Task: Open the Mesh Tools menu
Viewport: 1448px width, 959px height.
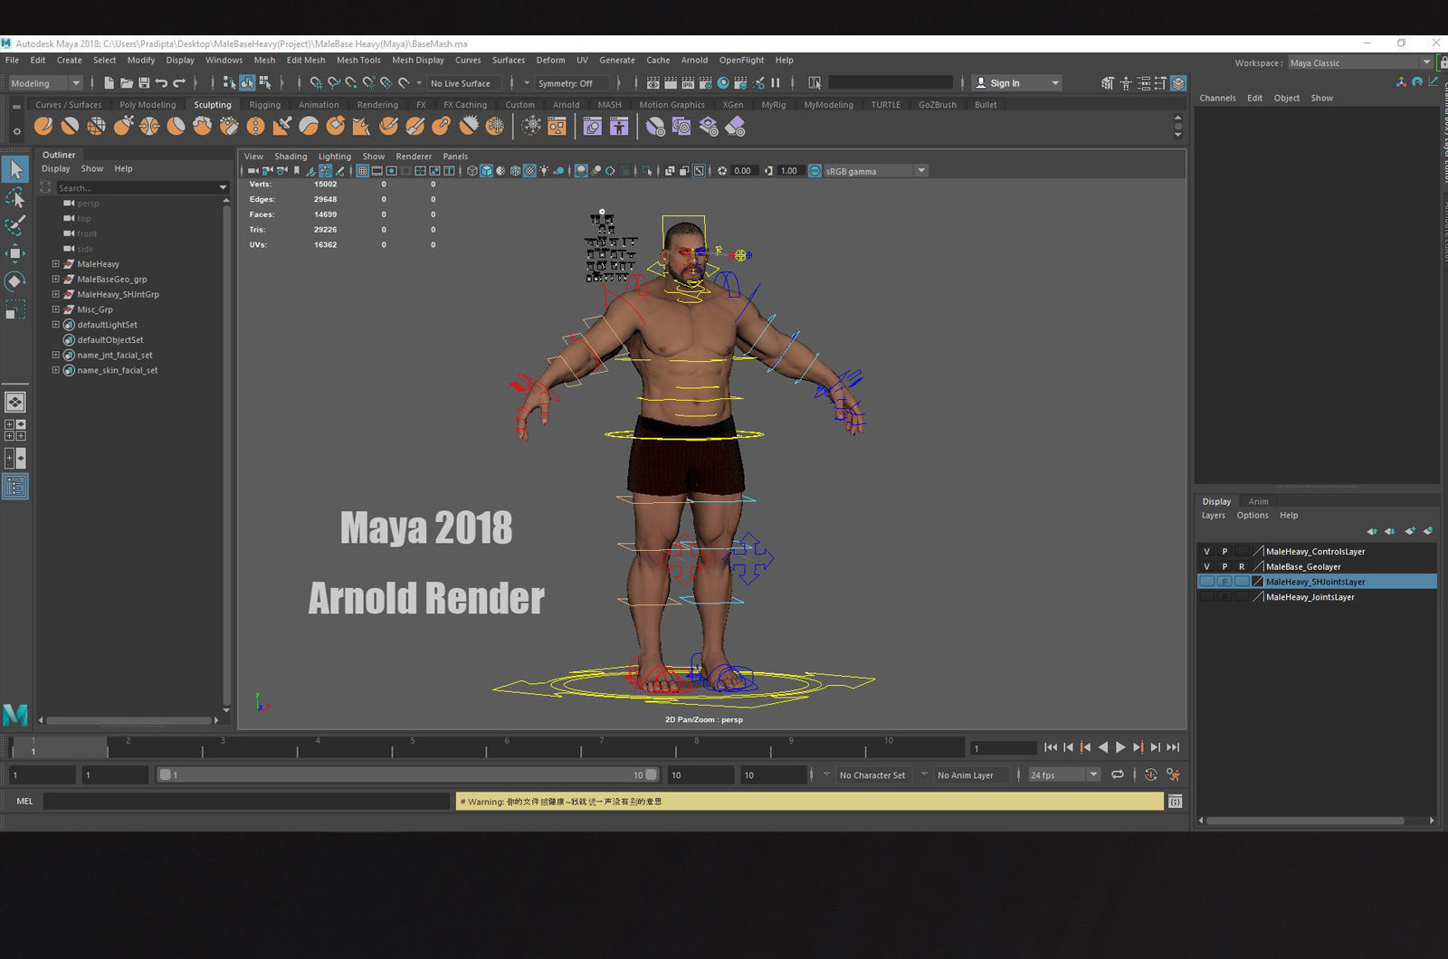Action: [358, 61]
